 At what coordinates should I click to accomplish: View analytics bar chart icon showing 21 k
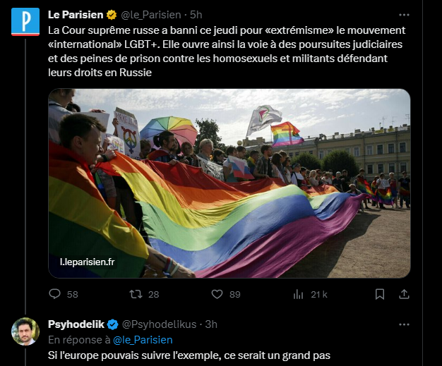298,295
